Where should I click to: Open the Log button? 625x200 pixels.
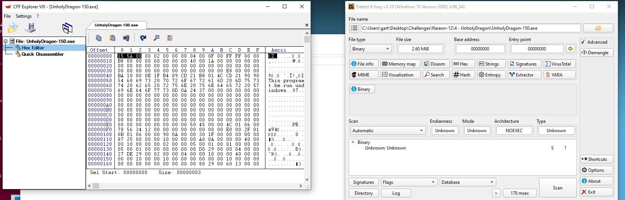pyautogui.click(x=396, y=193)
